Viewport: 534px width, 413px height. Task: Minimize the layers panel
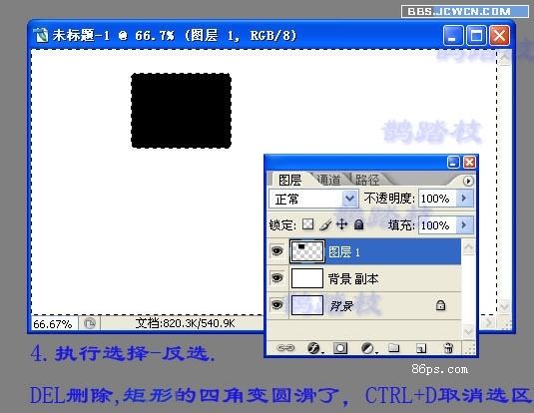click(x=453, y=163)
